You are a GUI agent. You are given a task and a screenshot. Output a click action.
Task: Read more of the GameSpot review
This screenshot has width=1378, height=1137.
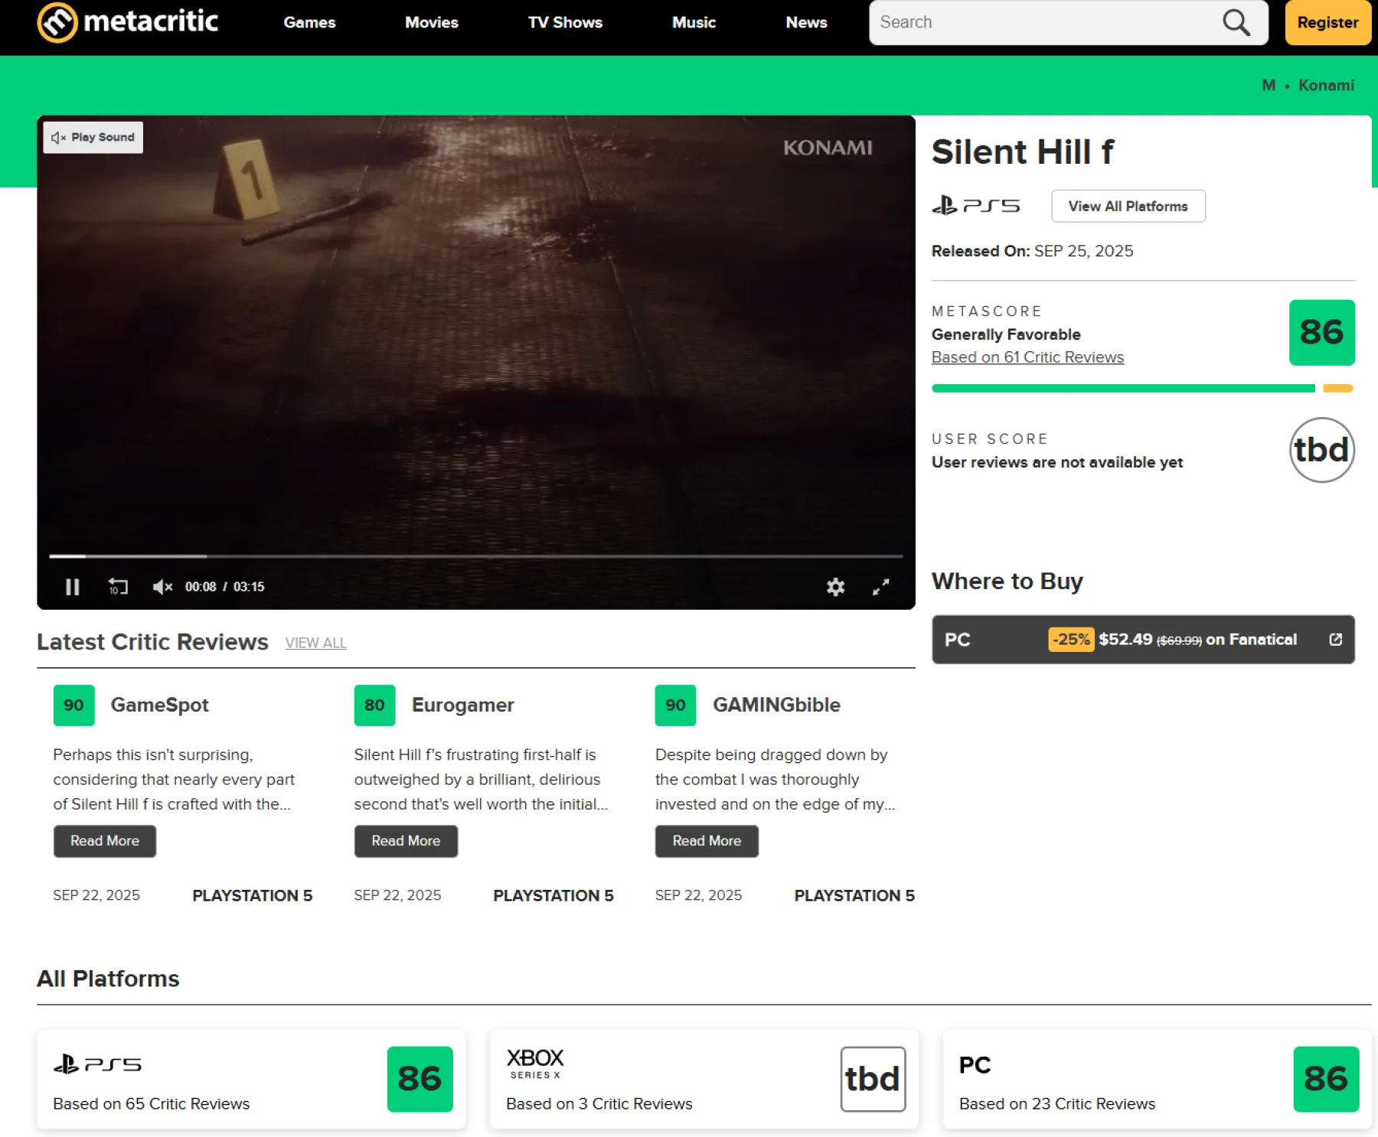click(105, 841)
